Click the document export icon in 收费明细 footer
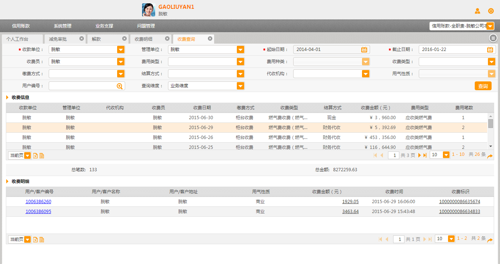Image resolution: width=500 pixels, height=264 pixels. (42, 239)
